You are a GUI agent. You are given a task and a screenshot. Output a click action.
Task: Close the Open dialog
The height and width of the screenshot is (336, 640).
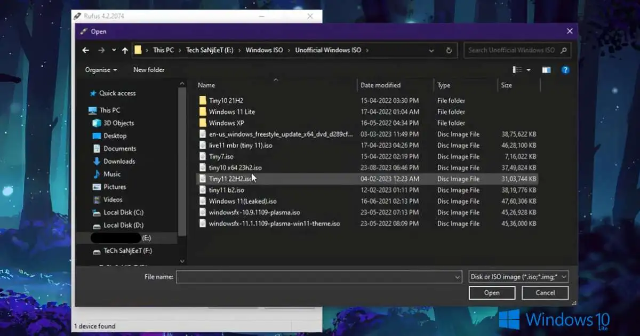click(x=570, y=31)
